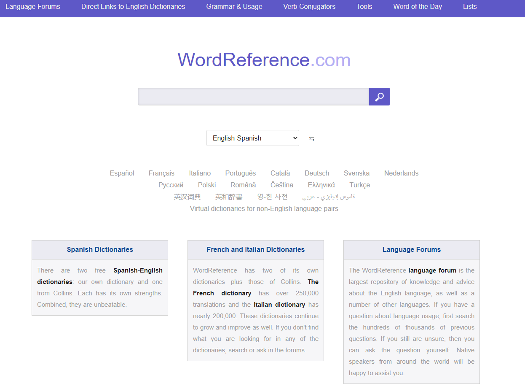Screen dimensions: 525x389
Task: Open French and Italian Dictionaries heading
Action: coord(255,249)
